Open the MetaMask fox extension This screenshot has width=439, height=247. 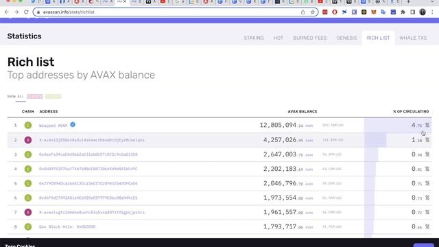[373, 12]
